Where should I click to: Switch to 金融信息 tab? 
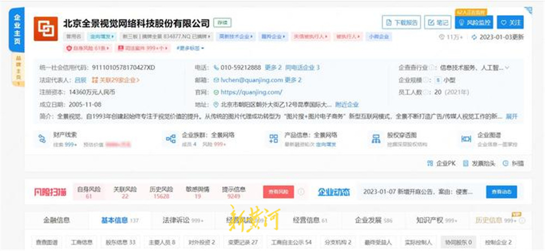click(57, 220)
